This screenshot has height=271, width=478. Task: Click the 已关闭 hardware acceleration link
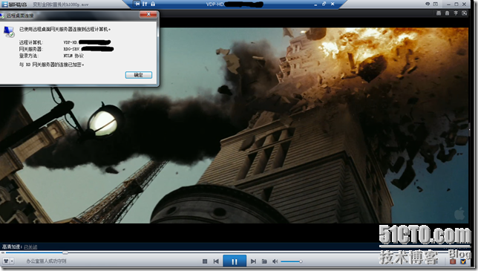(30, 246)
